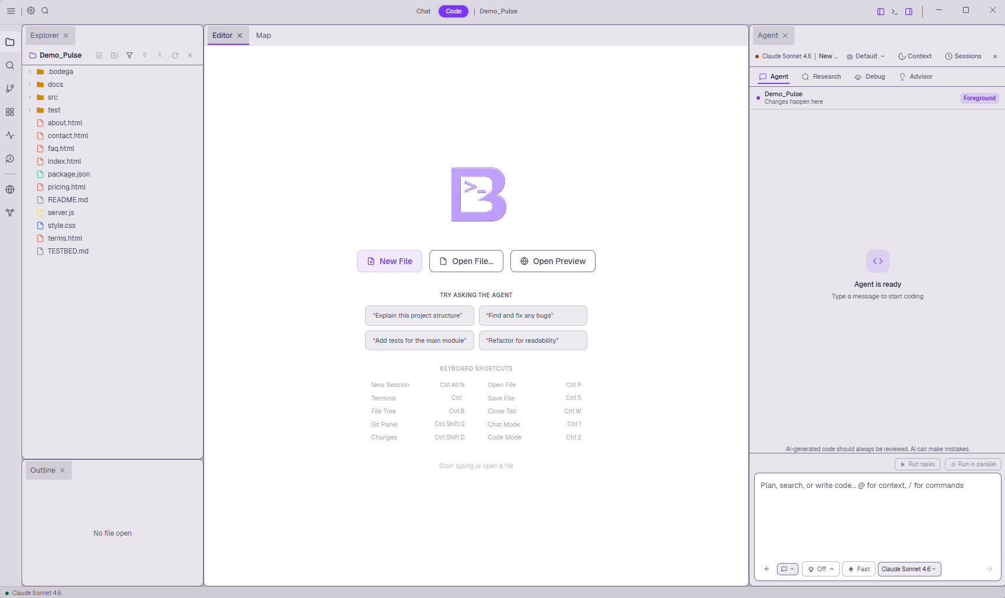Image resolution: width=1005 pixels, height=598 pixels.
Task: Switch to the Research tab
Action: 821,76
